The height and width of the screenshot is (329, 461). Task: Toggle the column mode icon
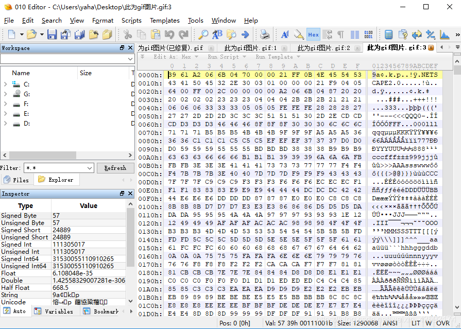pos(355,34)
